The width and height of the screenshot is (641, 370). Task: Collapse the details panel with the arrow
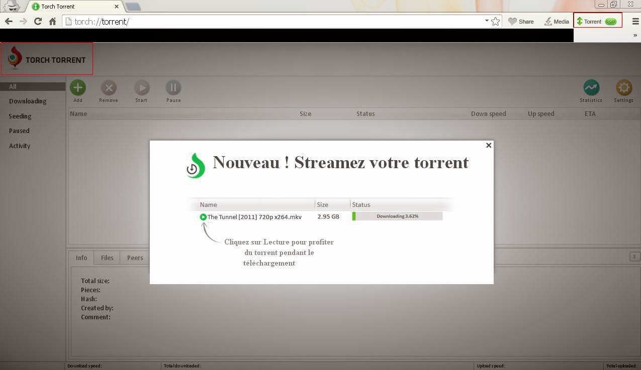tap(634, 257)
